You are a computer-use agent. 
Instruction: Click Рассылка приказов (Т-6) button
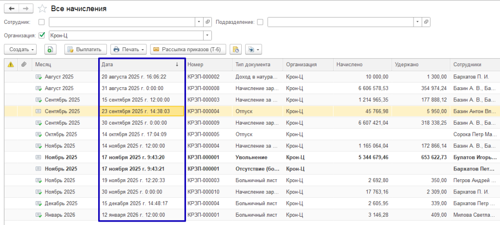click(188, 49)
